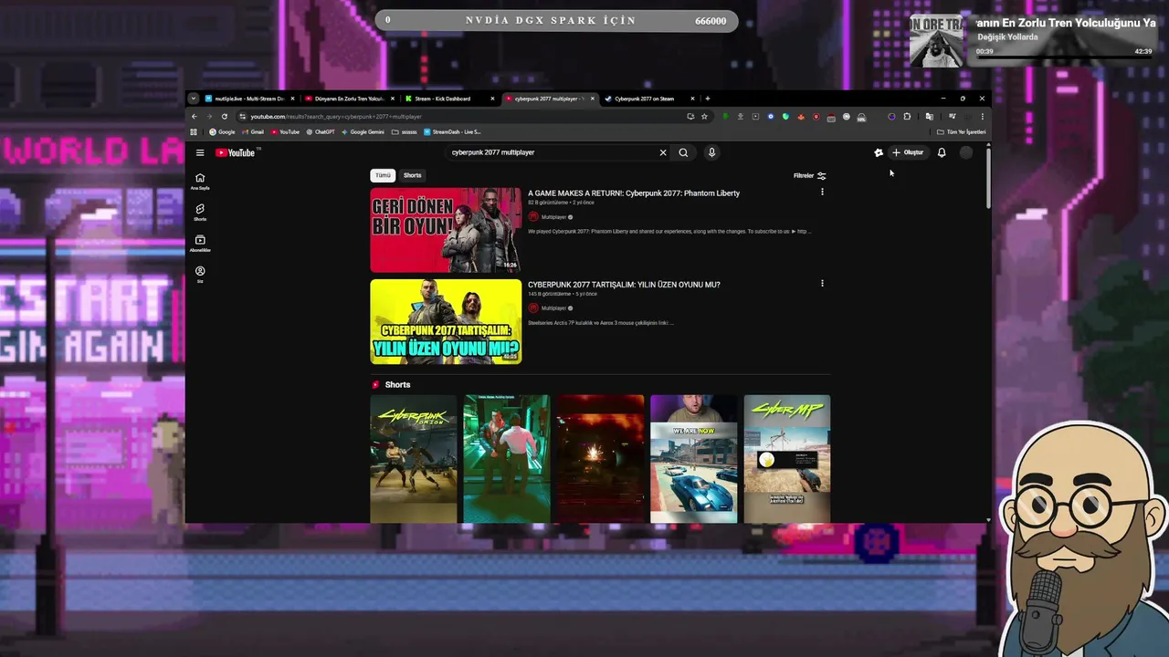Open Abonelikler in the left sidebar
This screenshot has height=657, width=1169.
point(200,244)
